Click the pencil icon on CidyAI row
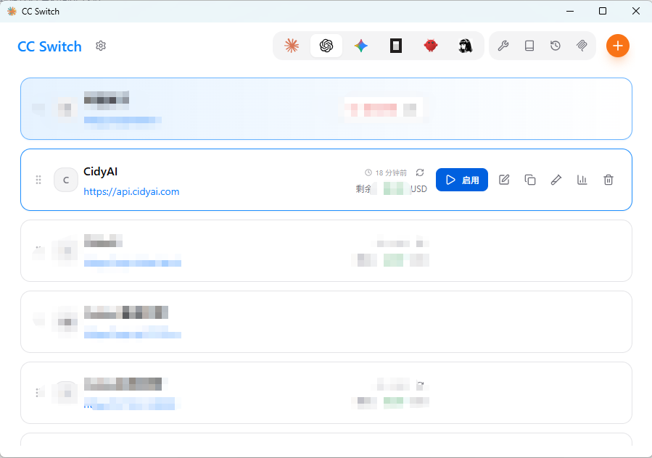This screenshot has height=458, width=652. point(556,180)
